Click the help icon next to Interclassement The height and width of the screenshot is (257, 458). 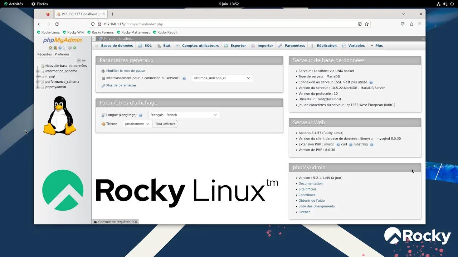click(184, 78)
